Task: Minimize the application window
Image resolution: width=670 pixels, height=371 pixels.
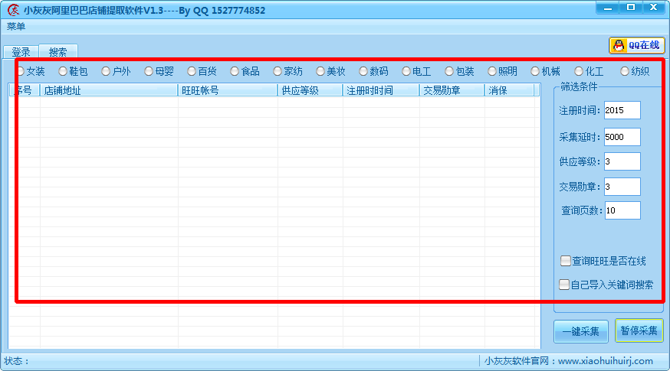Action: coord(608,8)
